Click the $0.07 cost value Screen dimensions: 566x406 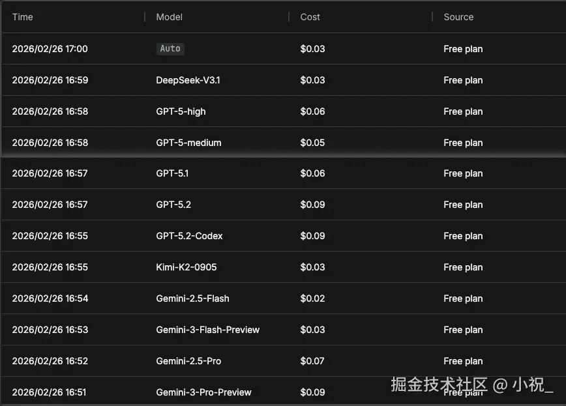click(x=312, y=361)
